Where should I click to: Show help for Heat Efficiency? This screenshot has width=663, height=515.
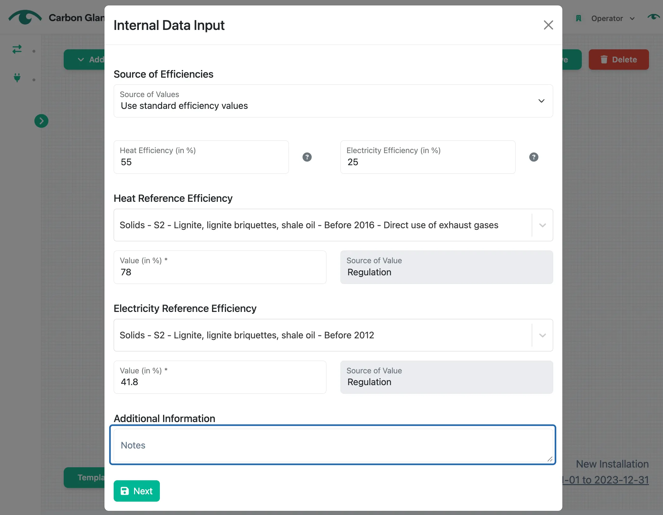[307, 157]
